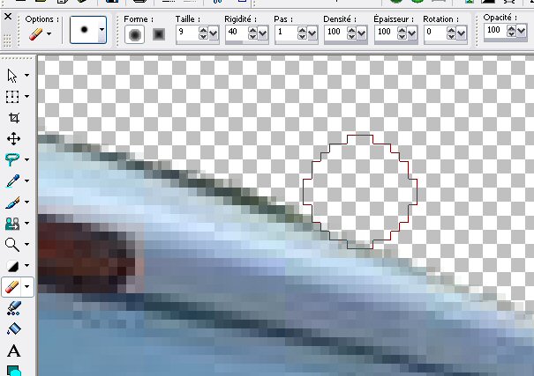Image resolution: width=534 pixels, height=376 pixels.
Task: Click the Rigidité value field
Action: tap(237, 33)
